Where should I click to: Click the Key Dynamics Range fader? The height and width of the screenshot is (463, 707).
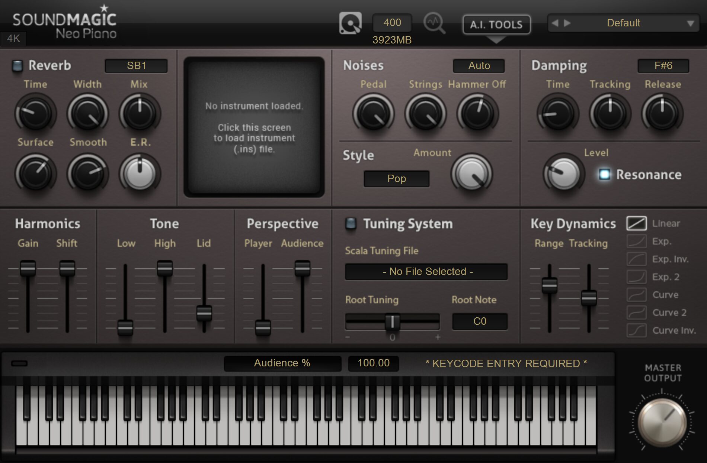pos(550,285)
